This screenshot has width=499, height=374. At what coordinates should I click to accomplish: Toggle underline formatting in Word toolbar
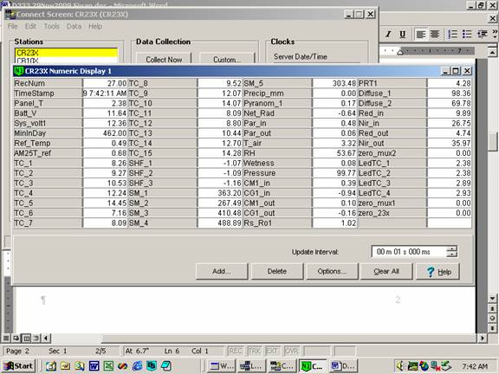[402, 34]
